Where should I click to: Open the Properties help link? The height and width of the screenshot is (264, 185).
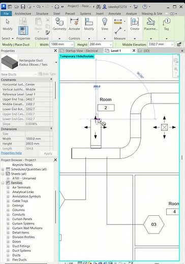[11, 153]
